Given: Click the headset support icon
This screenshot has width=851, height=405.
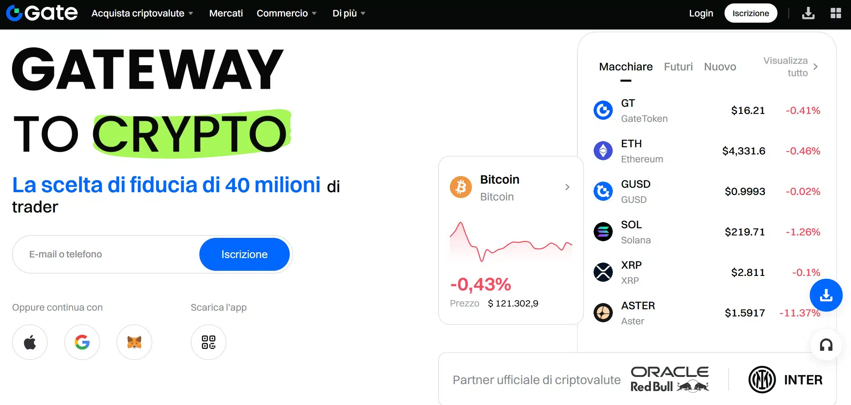Looking at the screenshot, I should pos(826,345).
